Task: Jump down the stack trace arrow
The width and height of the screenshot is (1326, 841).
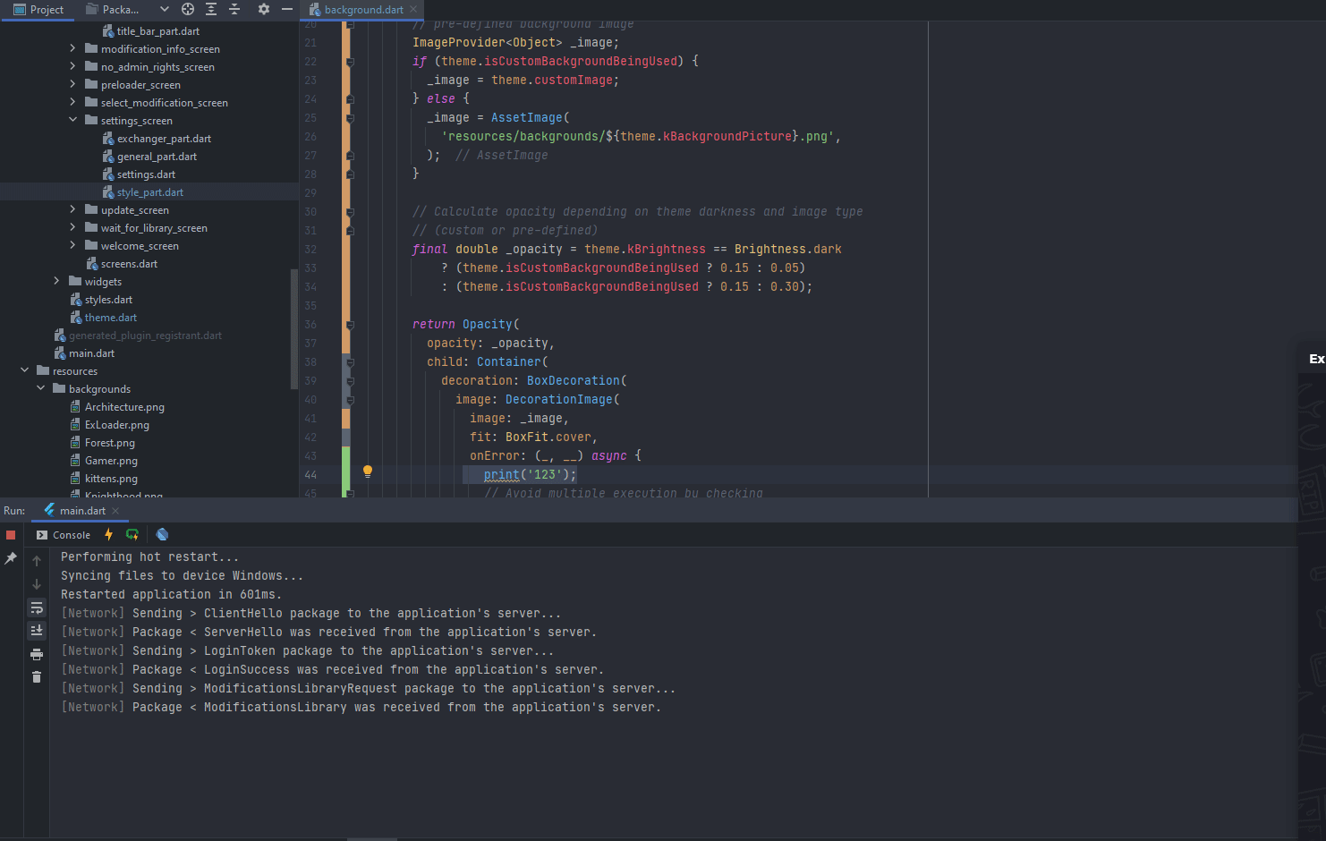Action: 37,584
